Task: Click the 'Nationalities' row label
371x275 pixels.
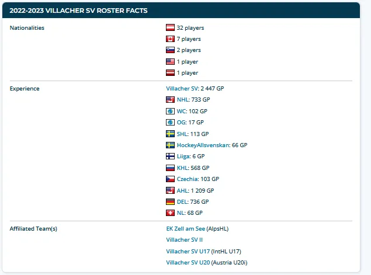Action: [27, 27]
